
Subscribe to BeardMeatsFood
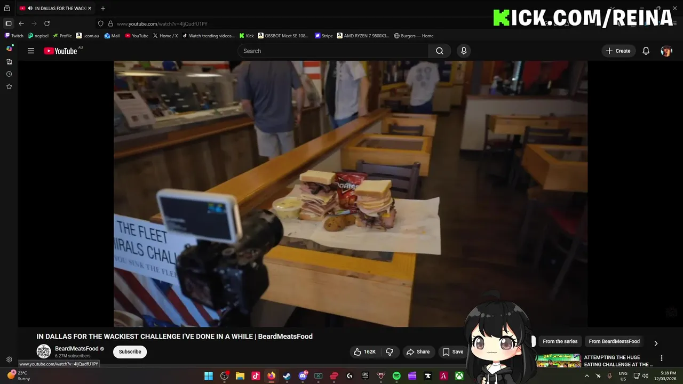130,351
